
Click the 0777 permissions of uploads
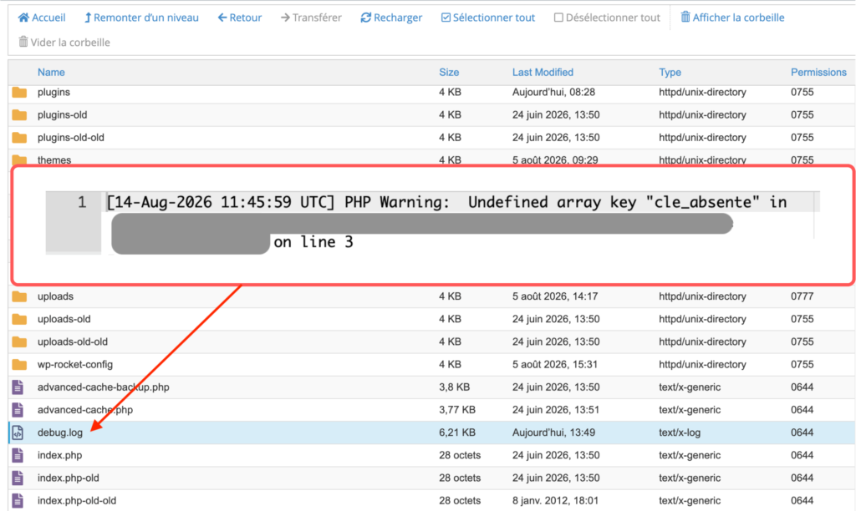[802, 296]
